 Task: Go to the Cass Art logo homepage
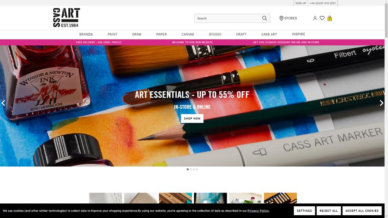[x=66, y=17]
